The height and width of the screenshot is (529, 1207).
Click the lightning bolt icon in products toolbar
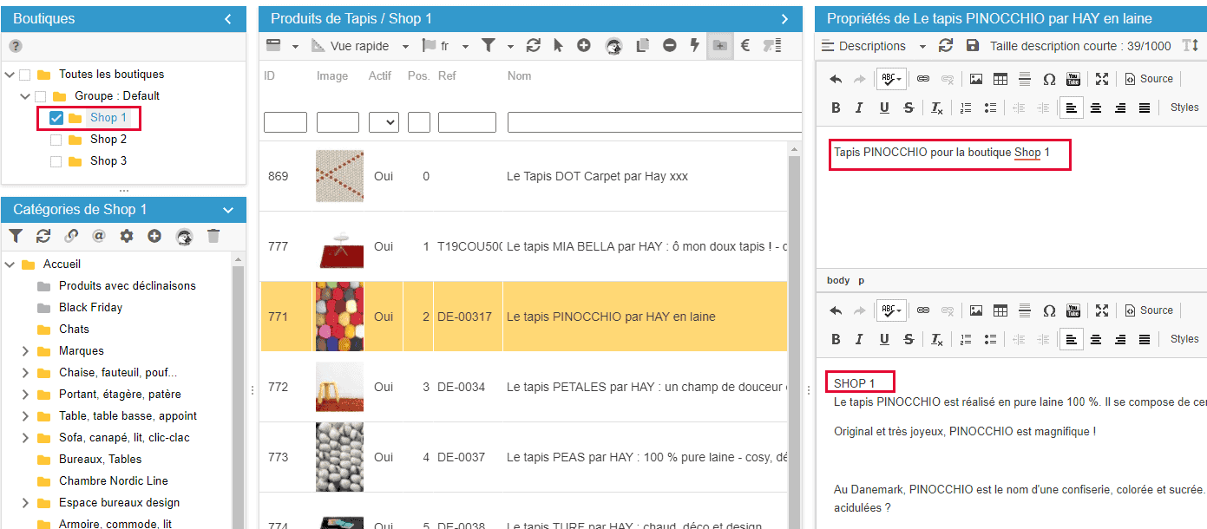coord(694,45)
